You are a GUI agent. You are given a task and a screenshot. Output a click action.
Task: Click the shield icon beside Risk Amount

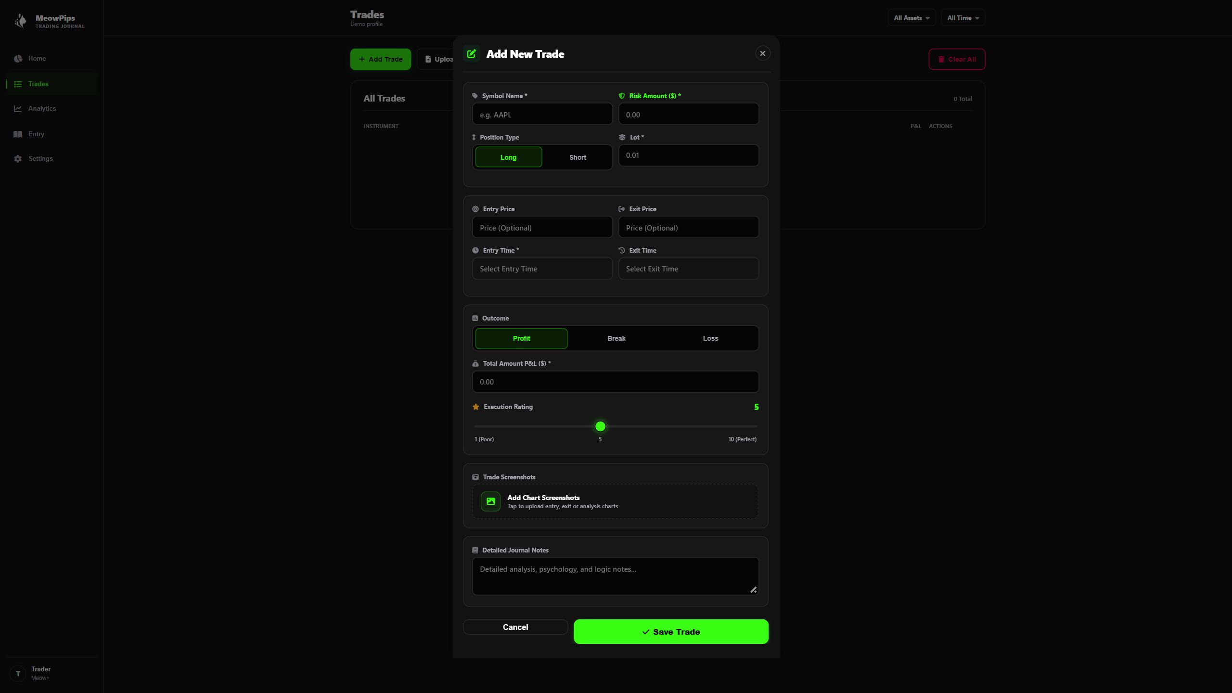point(622,96)
